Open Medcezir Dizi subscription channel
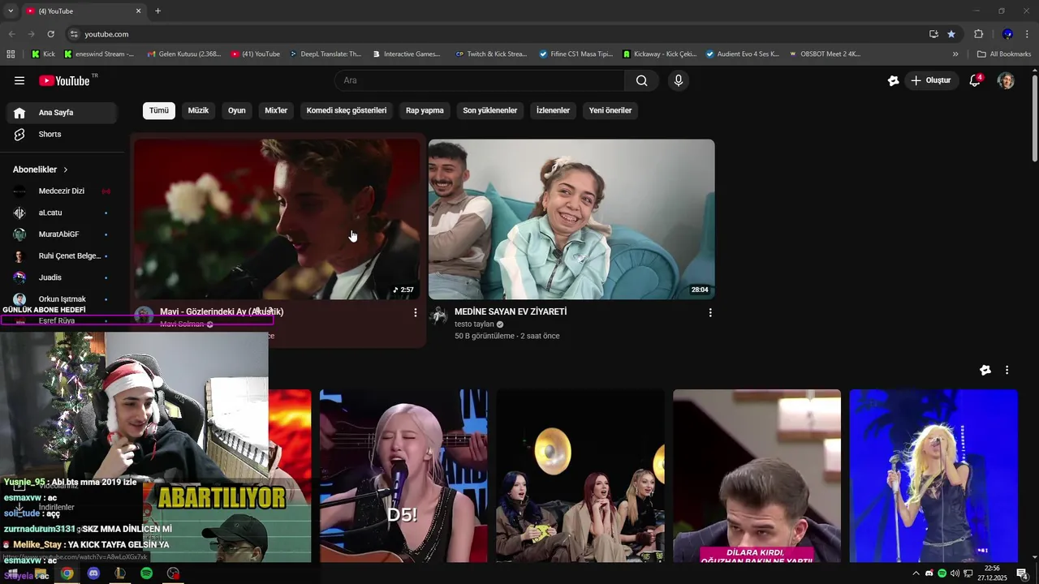Viewport: 1039px width, 584px height. (62, 191)
